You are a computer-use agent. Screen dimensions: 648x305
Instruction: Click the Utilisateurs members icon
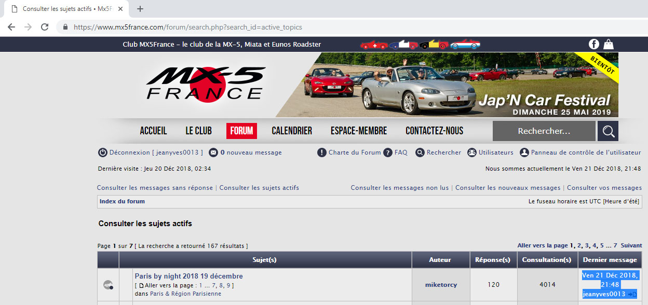point(472,152)
